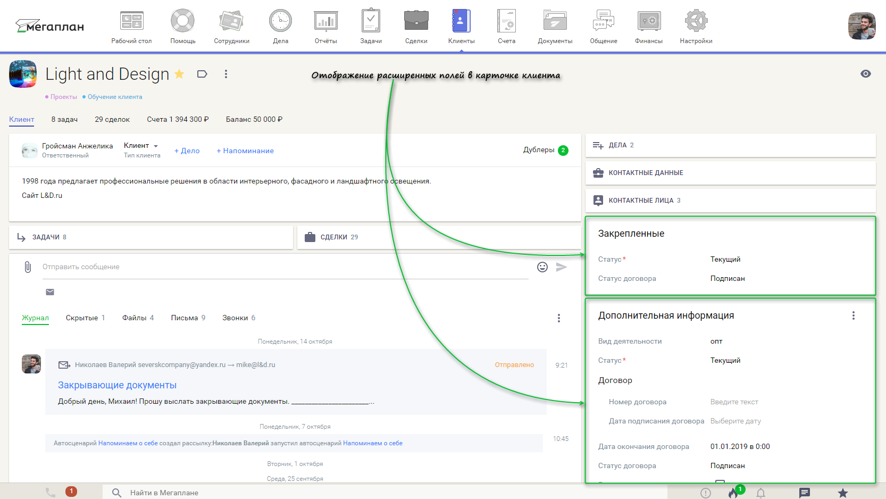Open the Баланс 50 000 ₽ tab
Image resolution: width=886 pixels, height=499 pixels.
click(254, 119)
